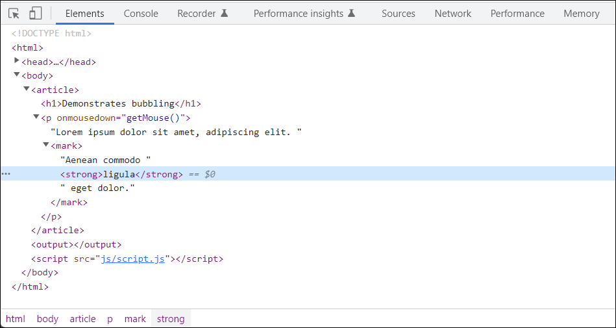Select the closing article tag row

pos(57,231)
